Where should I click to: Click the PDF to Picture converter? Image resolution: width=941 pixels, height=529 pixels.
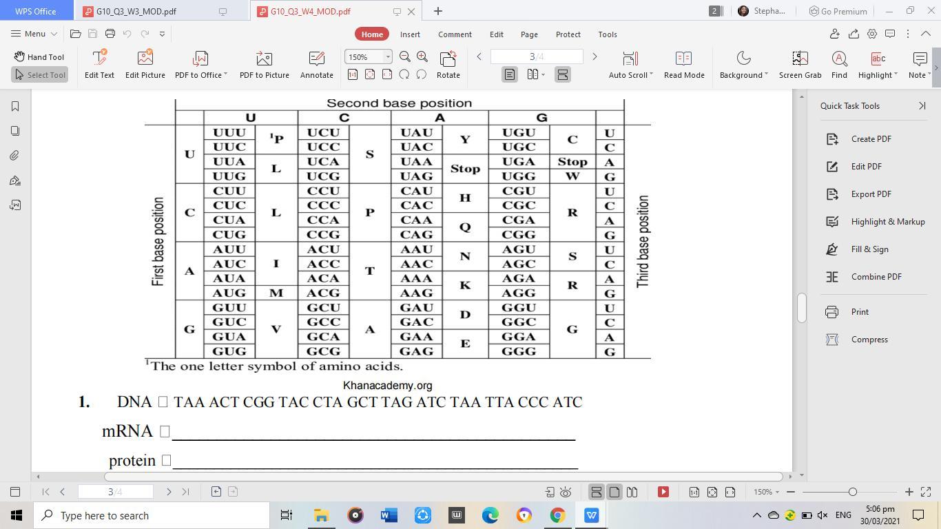pyautogui.click(x=264, y=65)
